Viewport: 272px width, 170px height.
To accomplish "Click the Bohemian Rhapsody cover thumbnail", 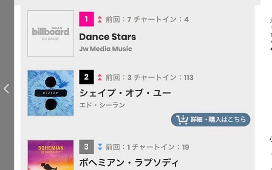I will click(50, 155).
